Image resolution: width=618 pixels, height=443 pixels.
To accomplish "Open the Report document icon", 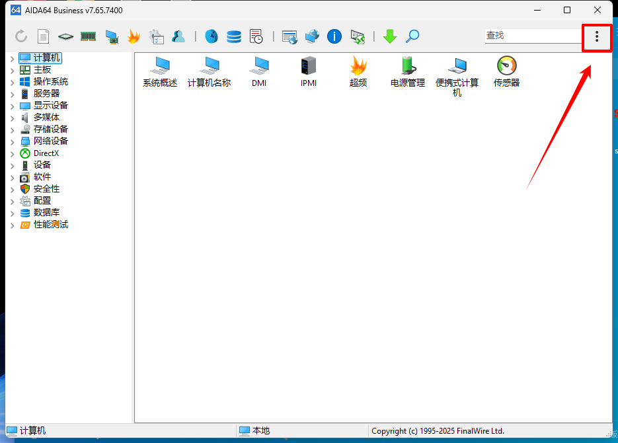I will point(43,36).
